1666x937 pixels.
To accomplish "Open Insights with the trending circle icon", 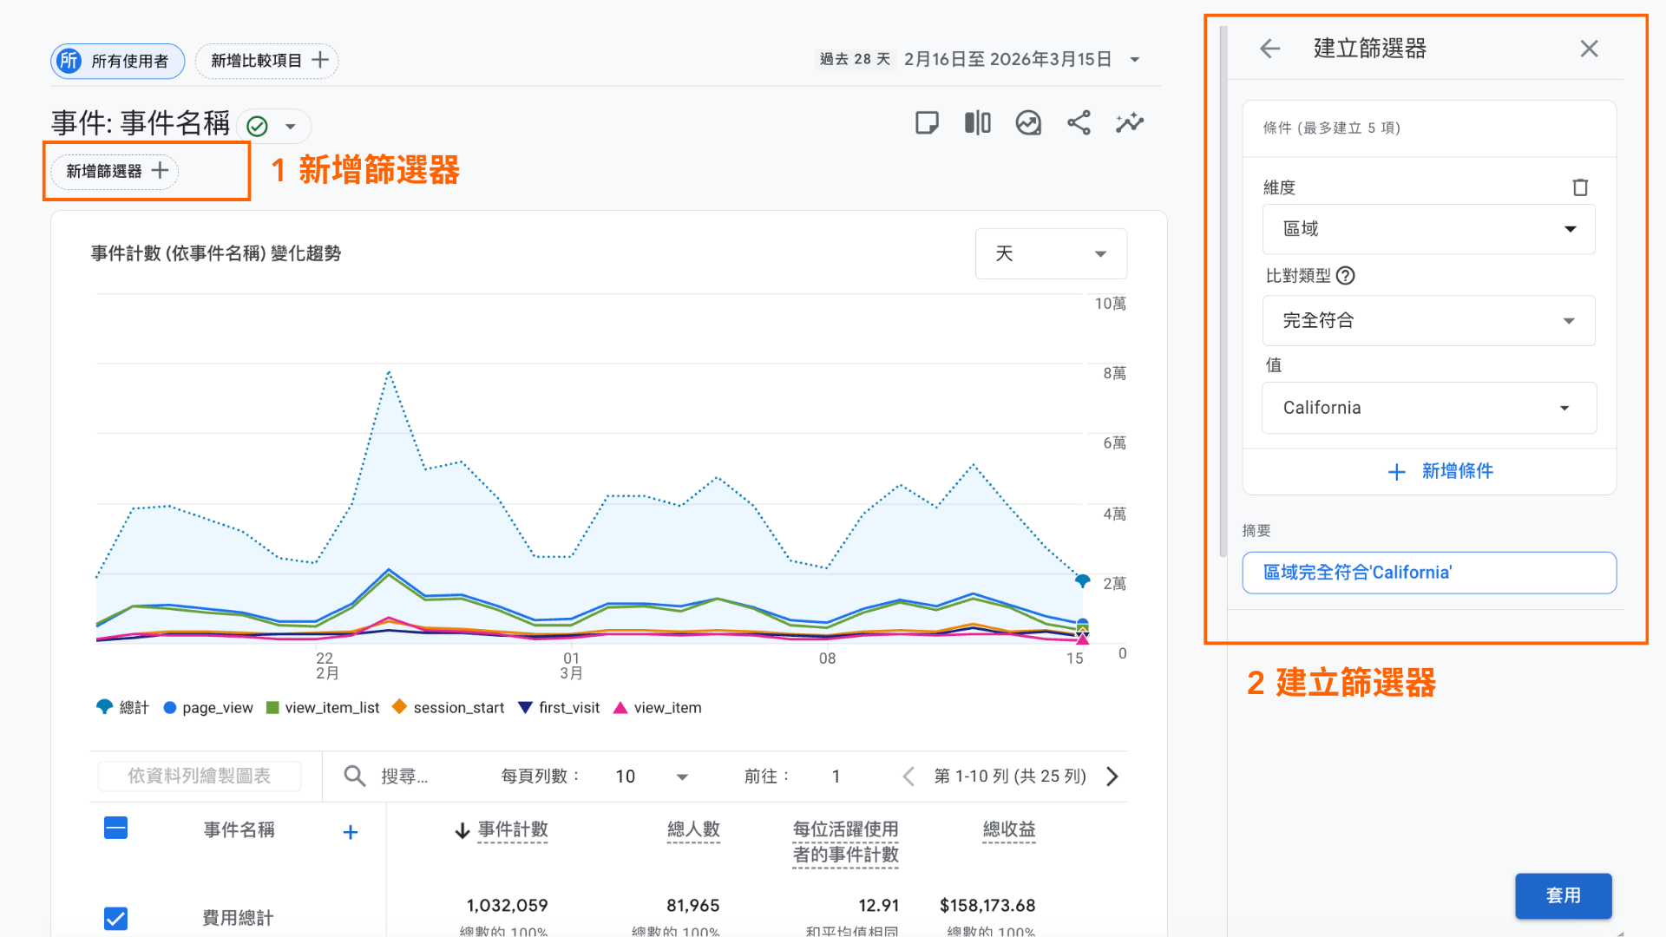I will tap(1028, 122).
